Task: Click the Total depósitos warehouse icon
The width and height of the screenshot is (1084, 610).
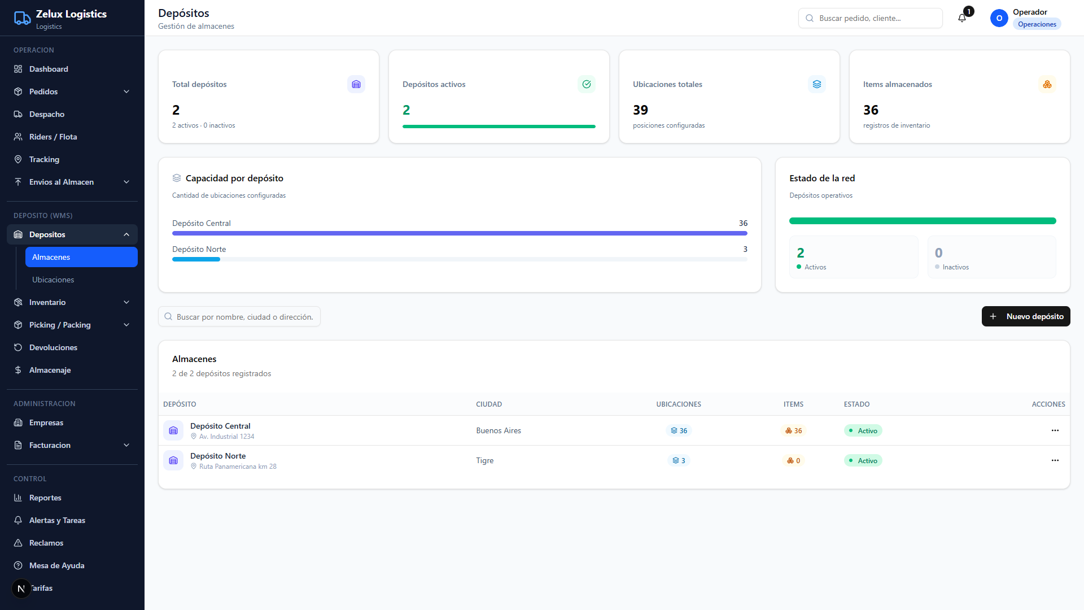Action: coord(356,84)
